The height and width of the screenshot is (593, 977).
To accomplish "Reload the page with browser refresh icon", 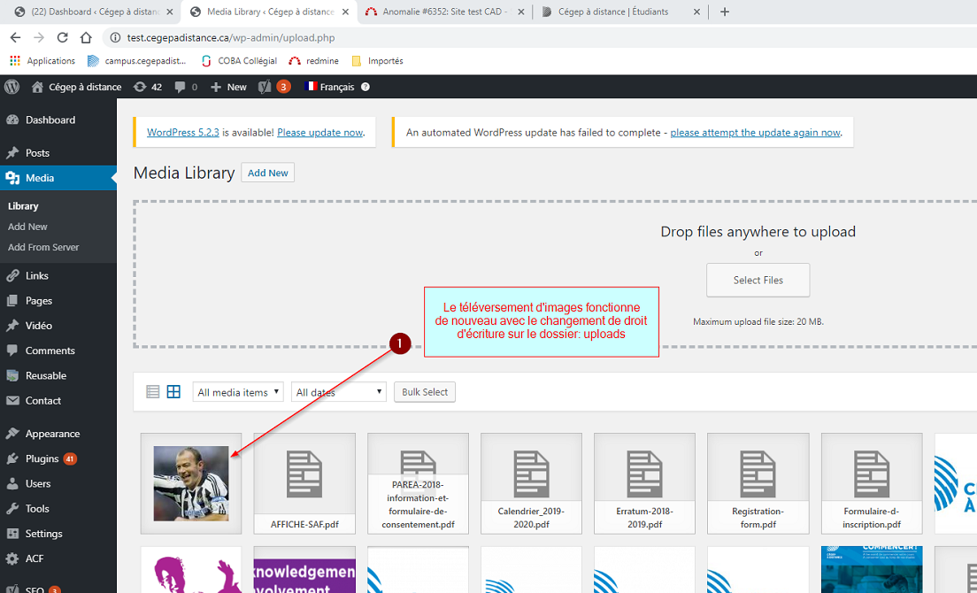I will click(x=62, y=37).
